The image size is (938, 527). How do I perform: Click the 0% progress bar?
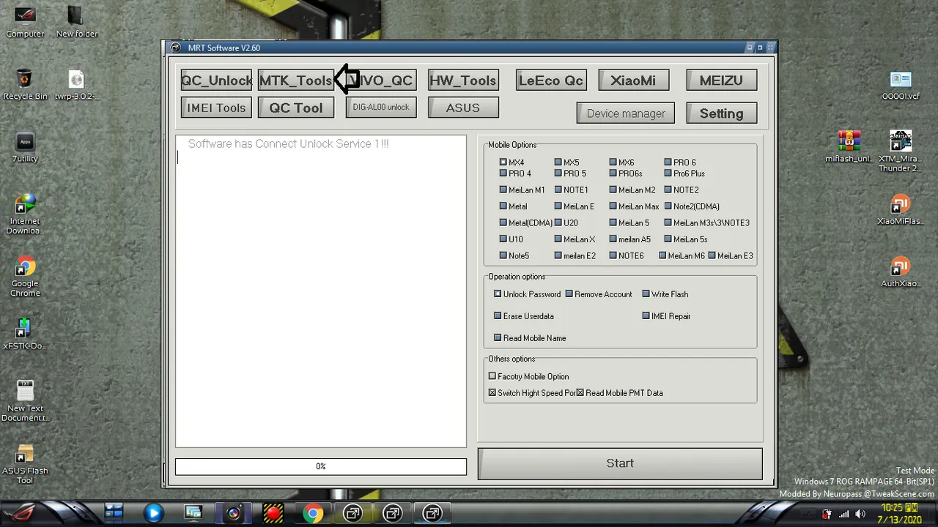coord(321,466)
